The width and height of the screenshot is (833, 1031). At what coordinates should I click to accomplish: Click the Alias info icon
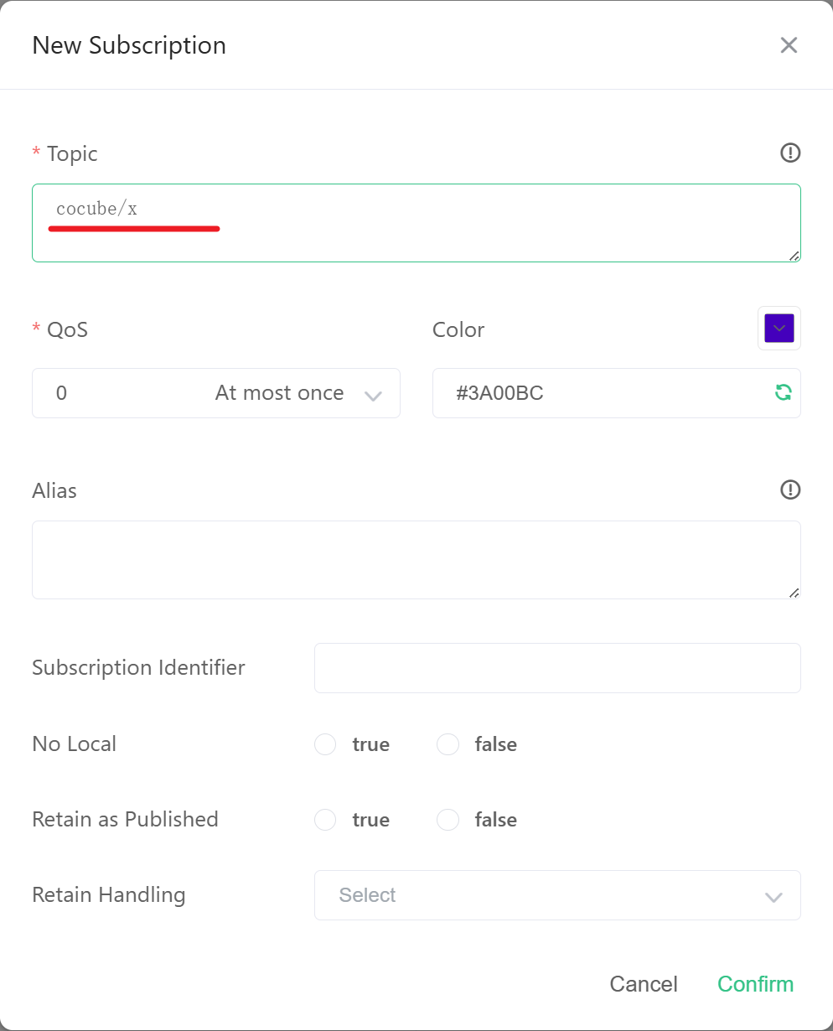(x=790, y=490)
